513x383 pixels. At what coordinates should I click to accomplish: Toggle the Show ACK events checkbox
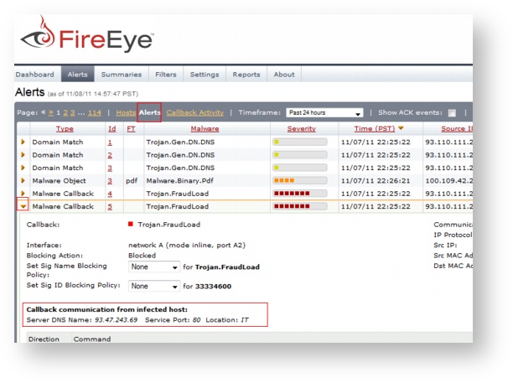pyautogui.click(x=452, y=113)
